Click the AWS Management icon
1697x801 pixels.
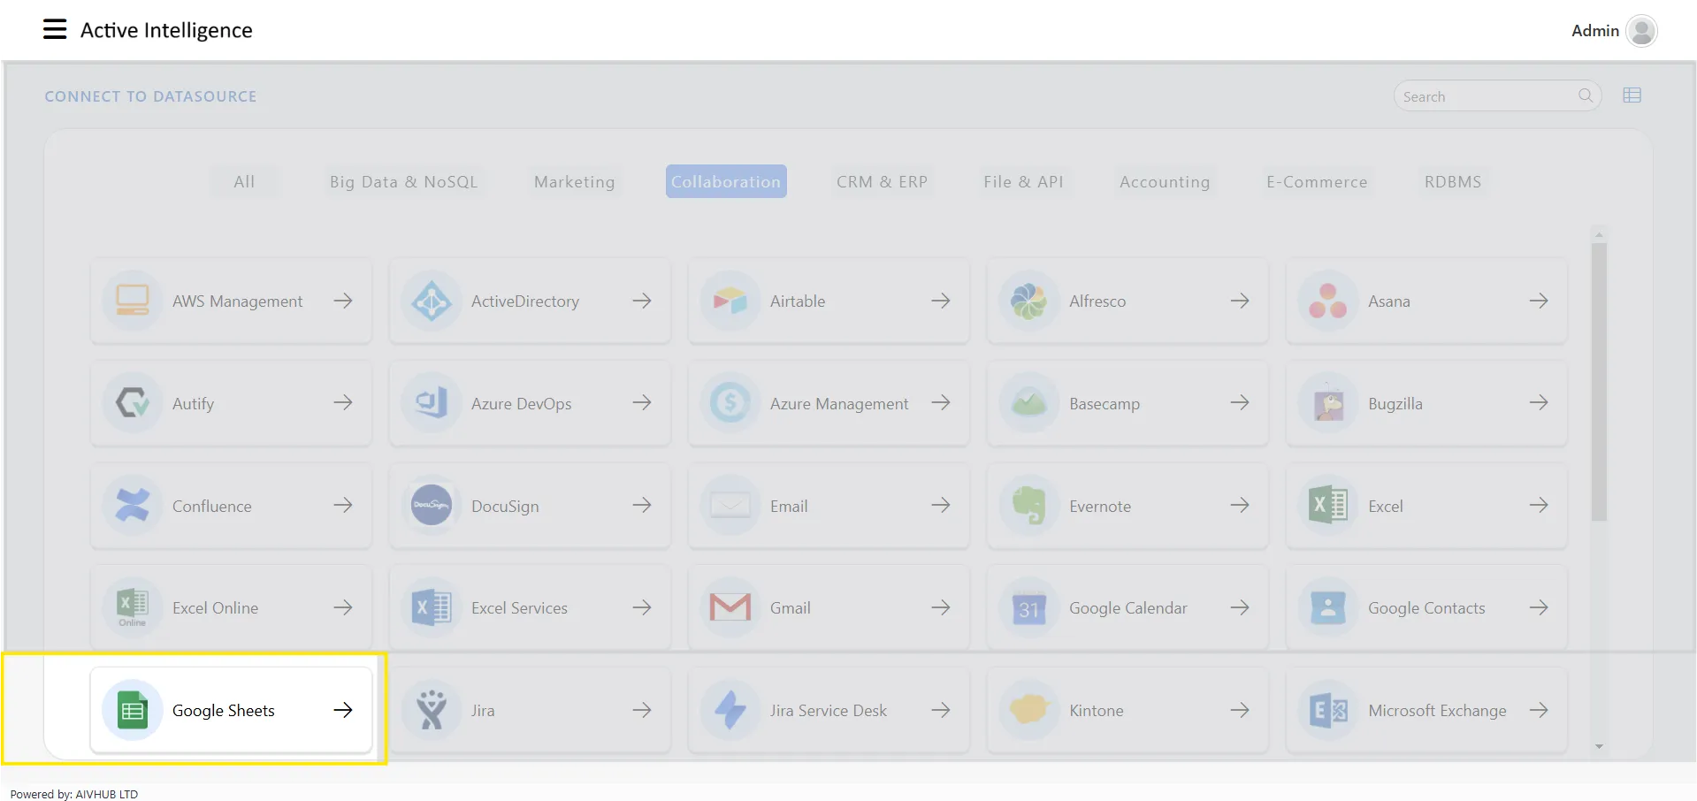coord(133,301)
